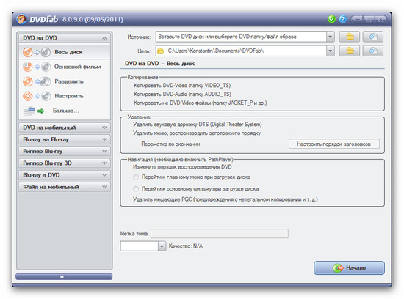Image resolution: width=404 pixels, height=299 pixels.
Task: Click the Начало start button
Action: point(349,268)
